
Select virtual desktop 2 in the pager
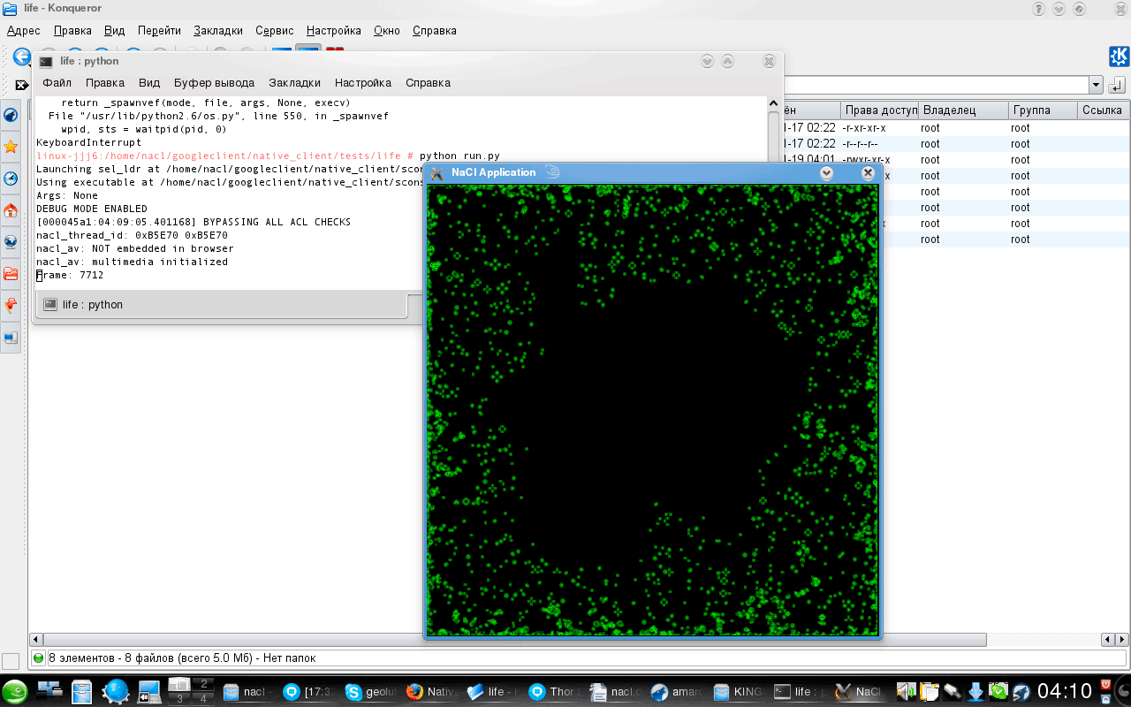(x=203, y=684)
